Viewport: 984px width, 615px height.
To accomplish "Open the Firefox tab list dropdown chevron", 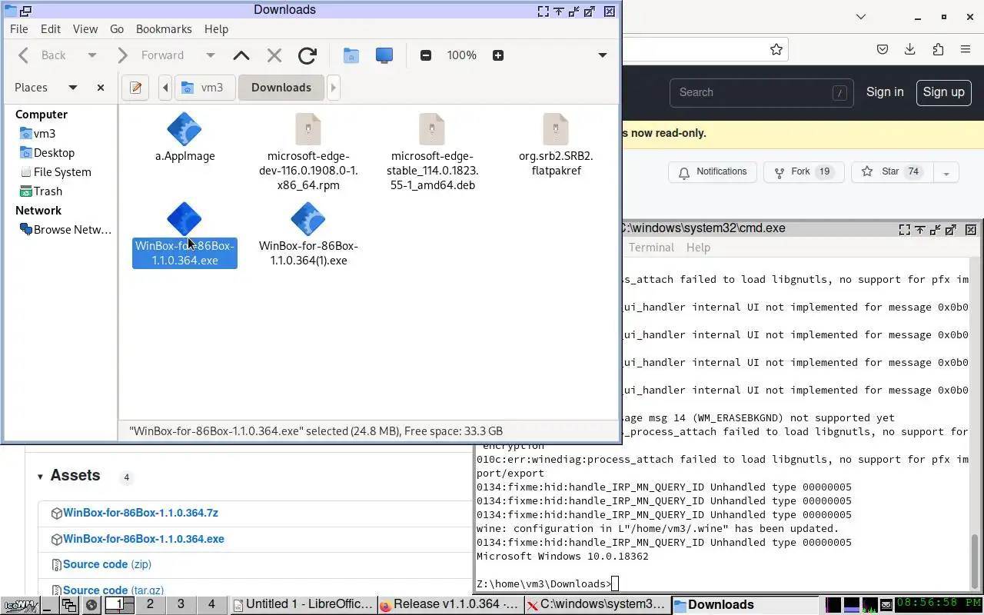I will pos(861,16).
